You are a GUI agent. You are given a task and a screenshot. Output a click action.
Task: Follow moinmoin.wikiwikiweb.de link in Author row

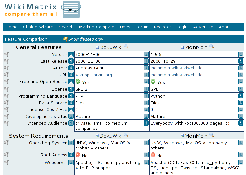[176, 68]
